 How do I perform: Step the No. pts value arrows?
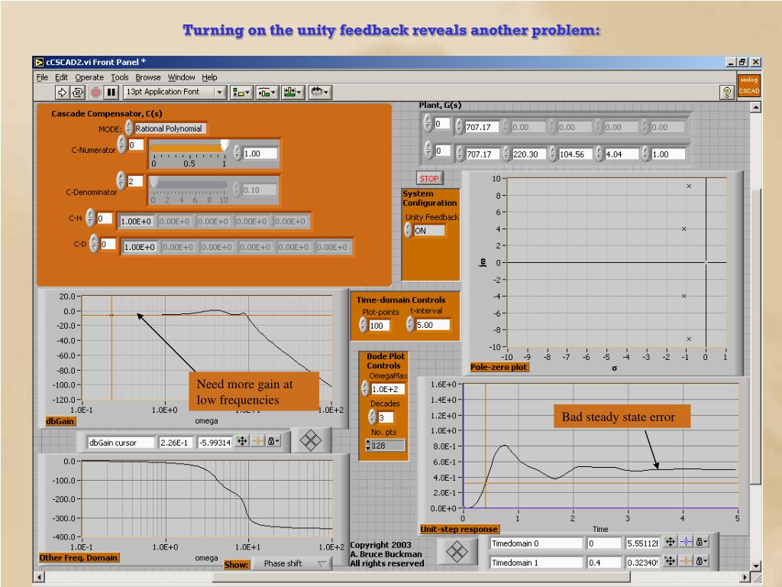367,446
